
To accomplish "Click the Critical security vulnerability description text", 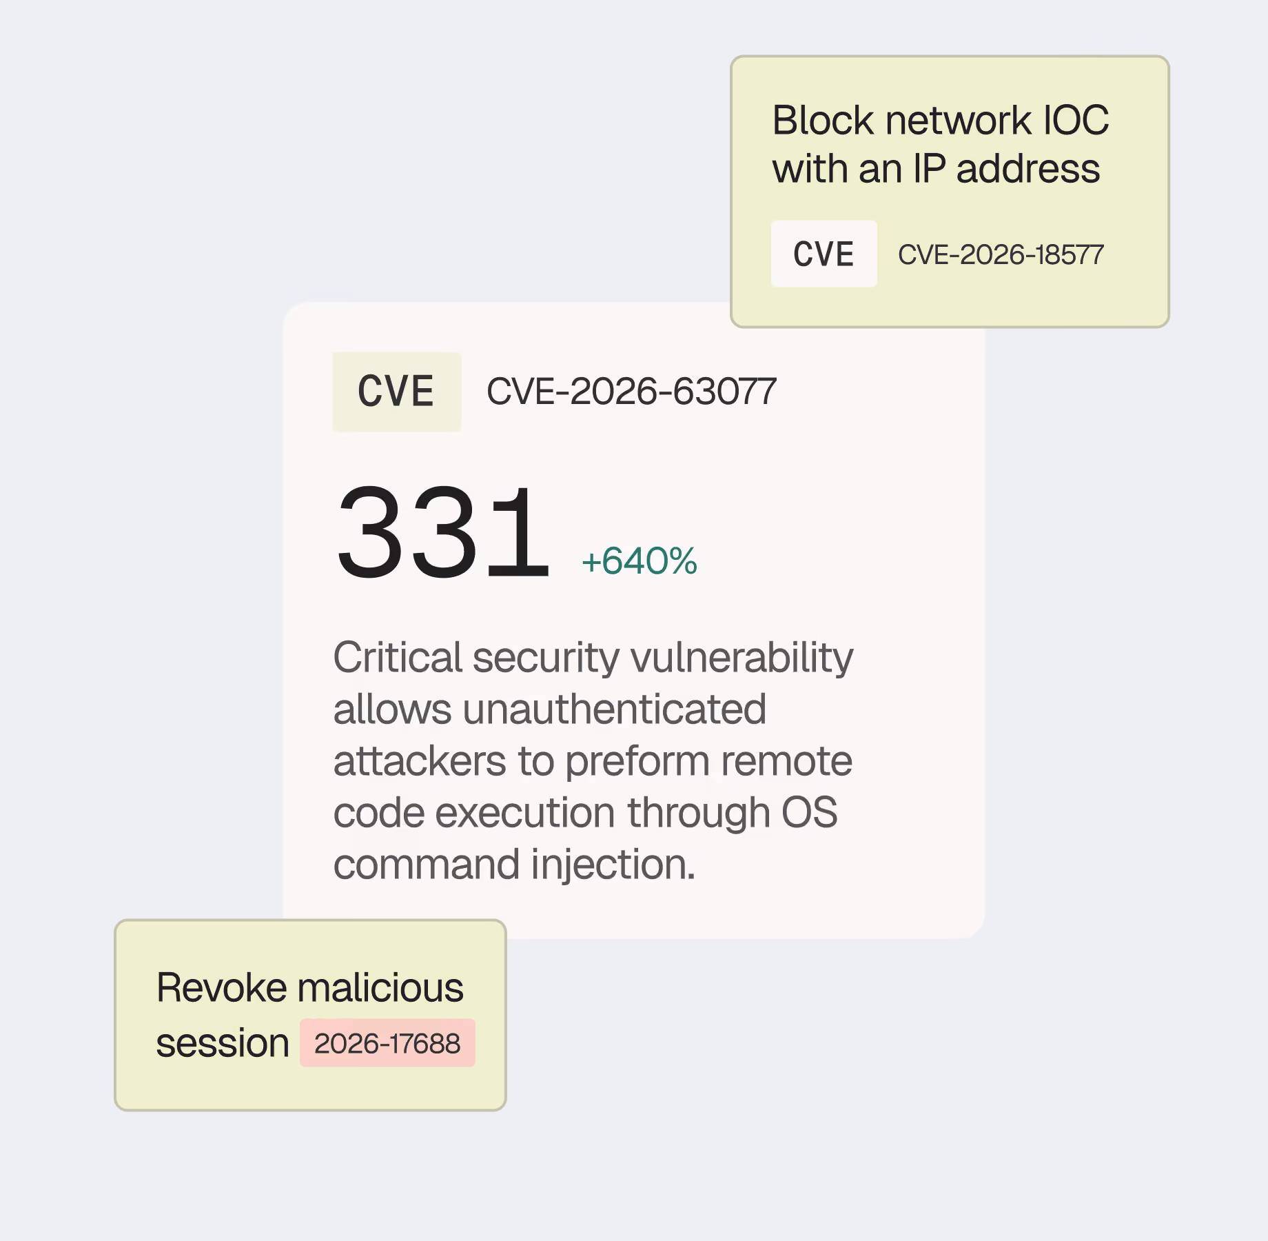I will click(x=593, y=760).
